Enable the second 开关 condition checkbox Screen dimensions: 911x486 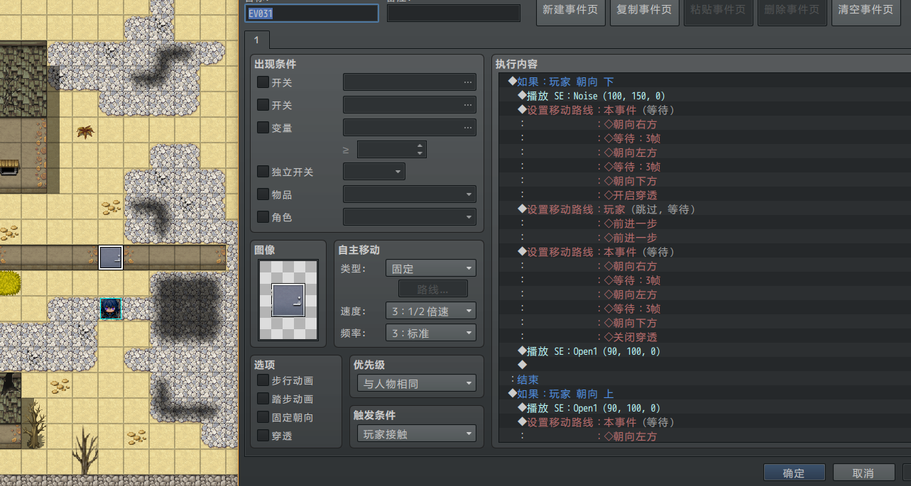tap(263, 105)
